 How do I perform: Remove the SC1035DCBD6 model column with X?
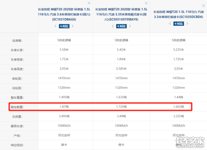click(x=204, y=6)
